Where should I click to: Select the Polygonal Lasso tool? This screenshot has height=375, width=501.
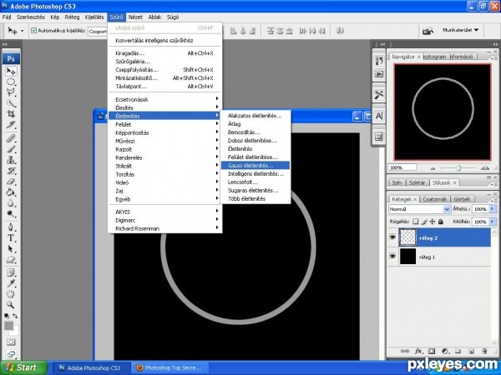pyautogui.click(x=11, y=92)
